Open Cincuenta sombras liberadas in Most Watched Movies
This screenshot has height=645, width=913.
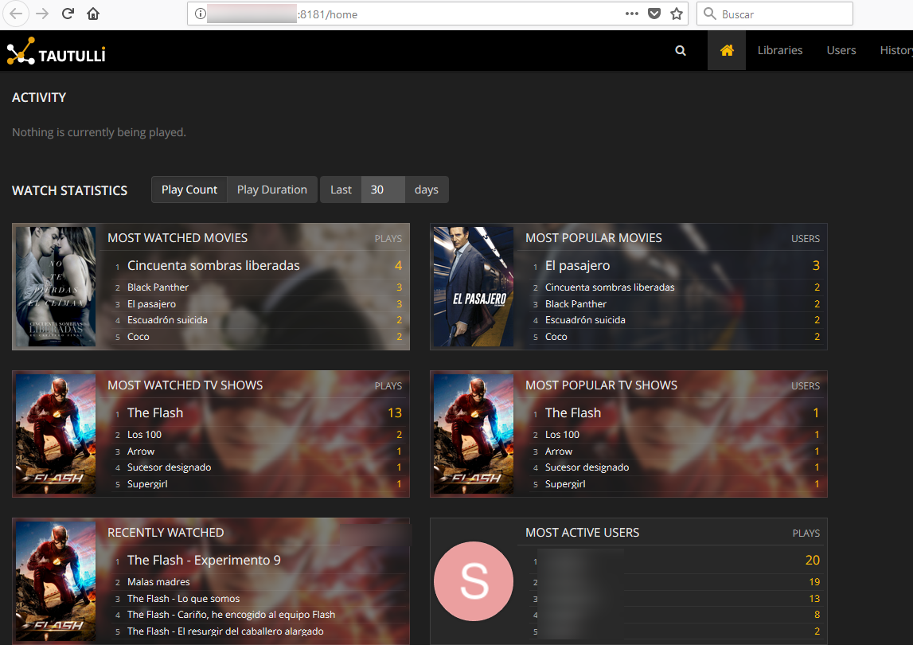[213, 266]
